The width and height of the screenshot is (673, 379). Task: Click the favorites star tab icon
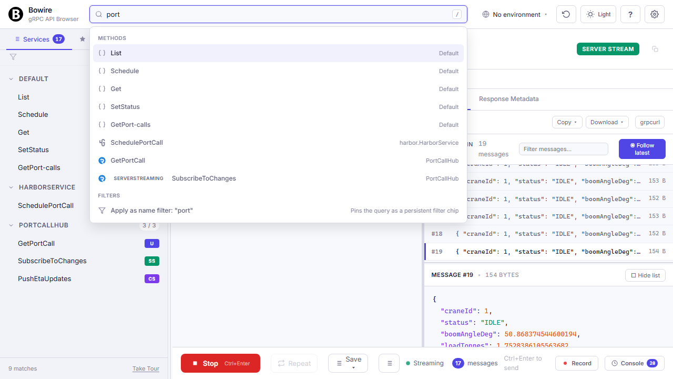(83, 39)
